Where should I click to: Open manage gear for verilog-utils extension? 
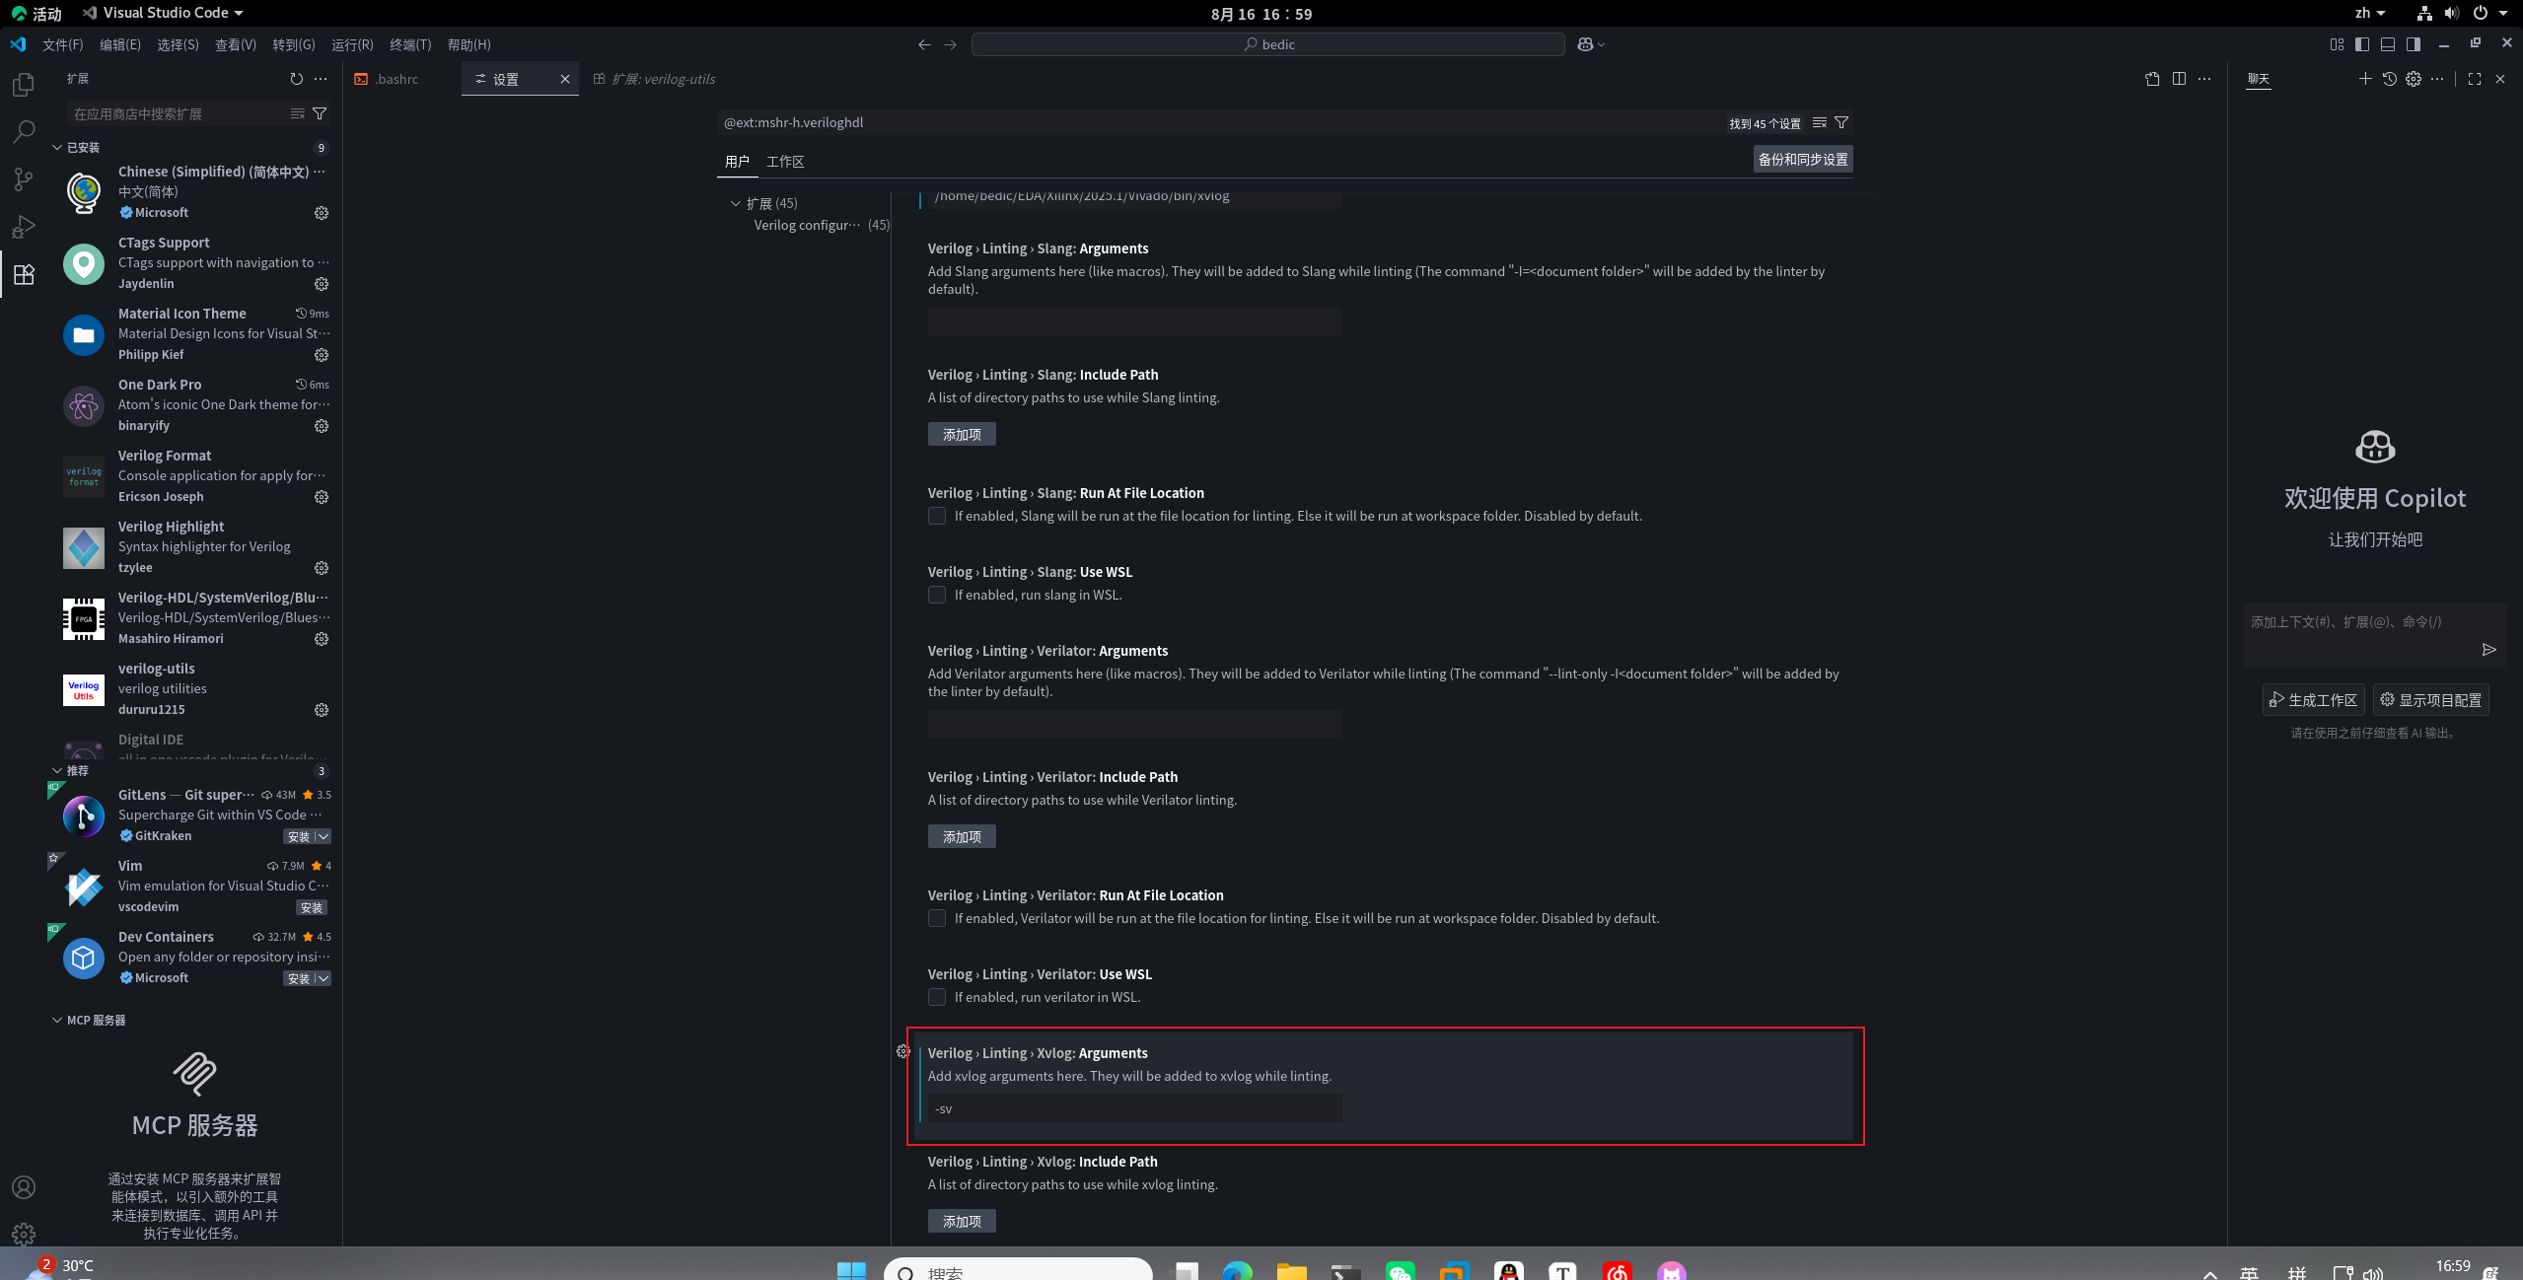point(321,710)
